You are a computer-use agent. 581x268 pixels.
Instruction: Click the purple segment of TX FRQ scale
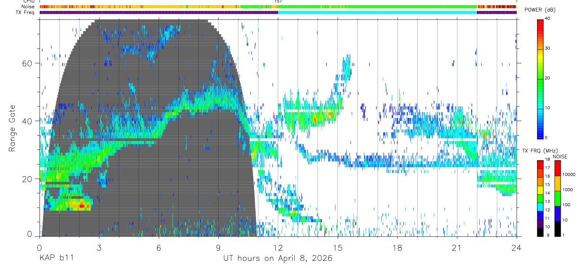point(540,223)
